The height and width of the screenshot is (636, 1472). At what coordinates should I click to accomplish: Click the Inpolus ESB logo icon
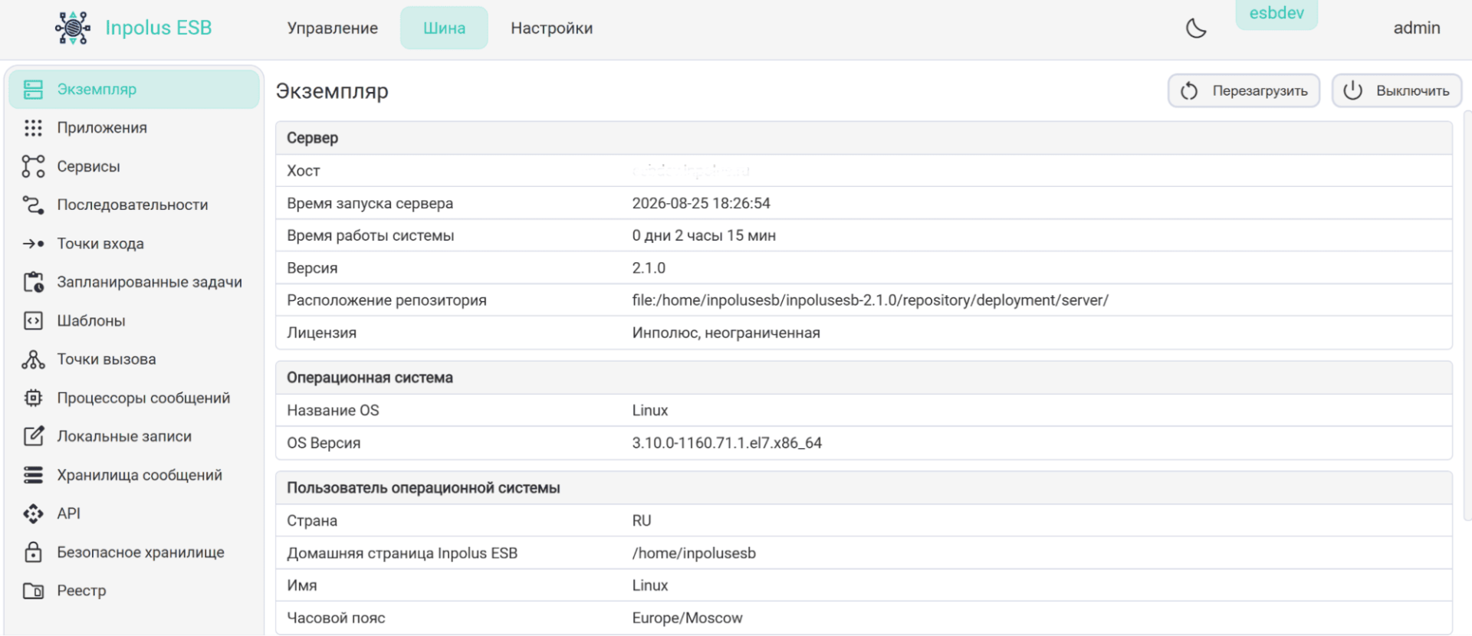click(73, 28)
